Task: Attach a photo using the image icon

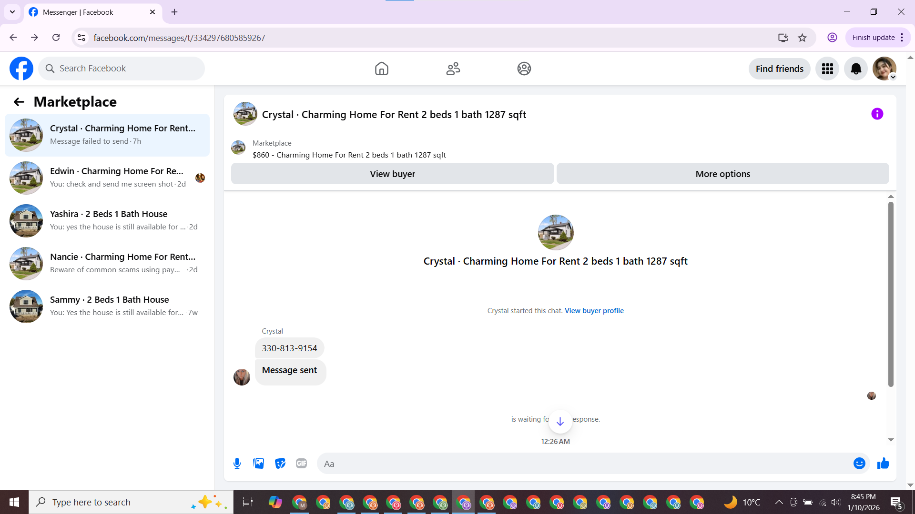Action: pyautogui.click(x=258, y=464)
